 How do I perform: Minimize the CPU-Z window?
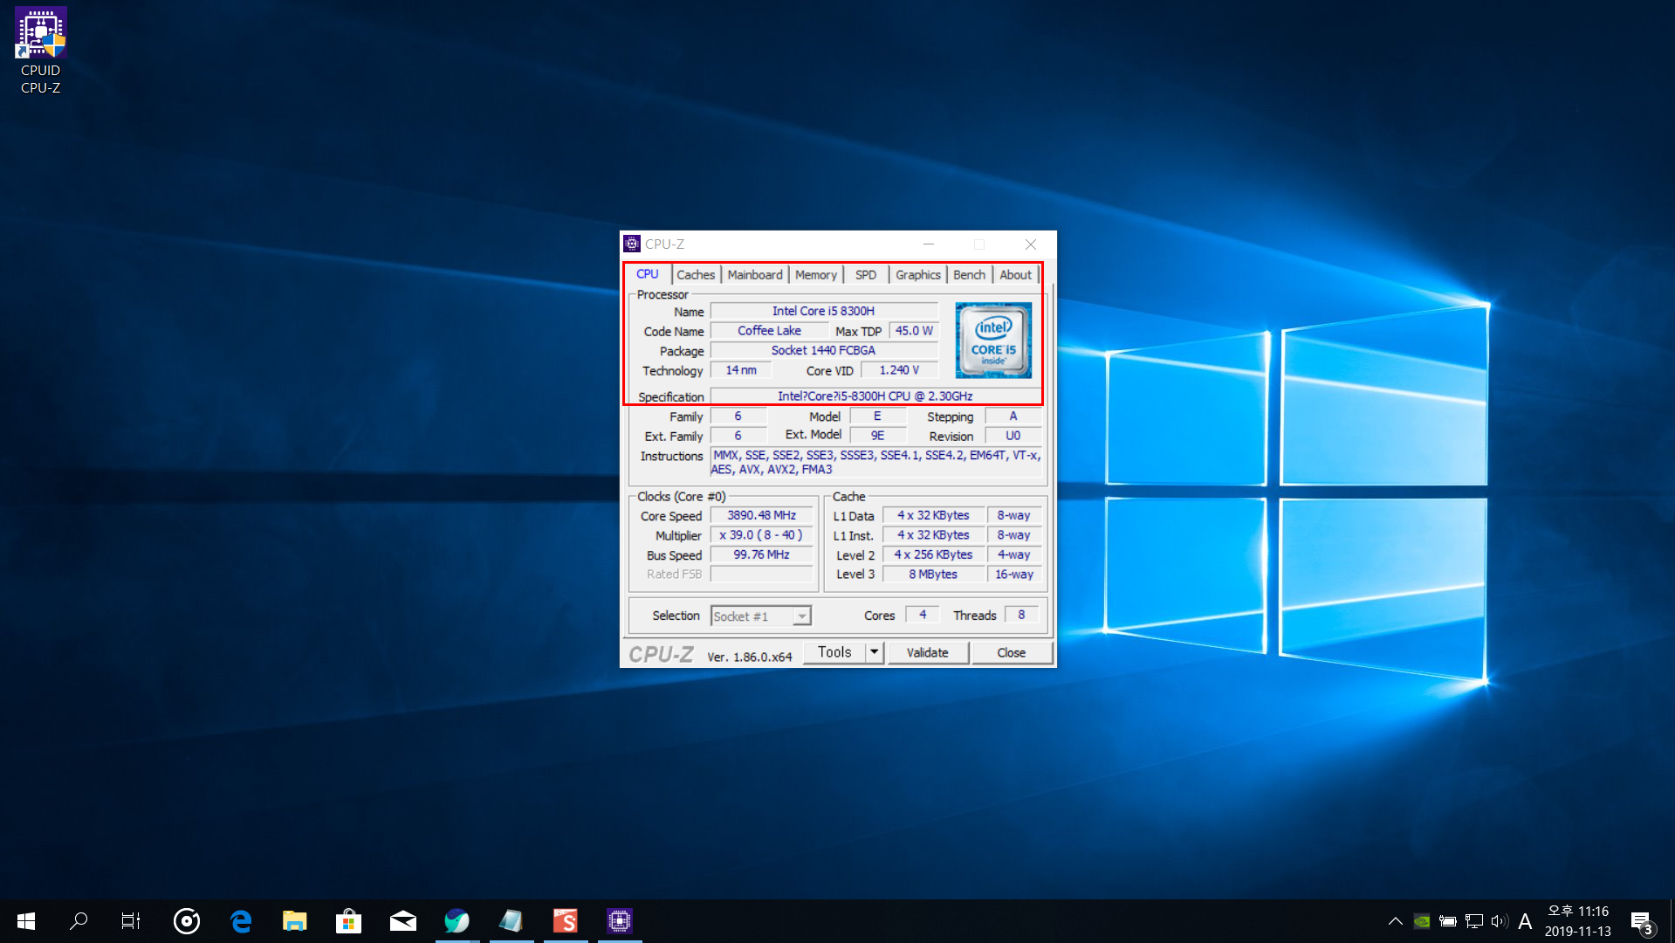(929, 244)
